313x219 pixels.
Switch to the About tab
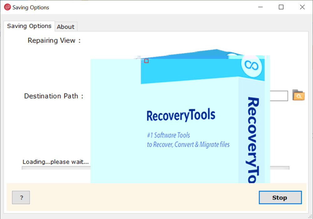(66, 27)
